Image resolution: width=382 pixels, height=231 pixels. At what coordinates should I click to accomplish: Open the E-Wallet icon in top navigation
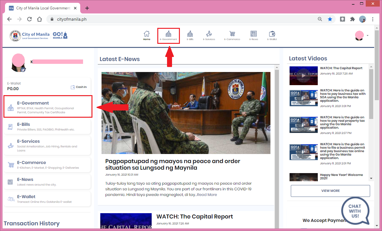272,35
